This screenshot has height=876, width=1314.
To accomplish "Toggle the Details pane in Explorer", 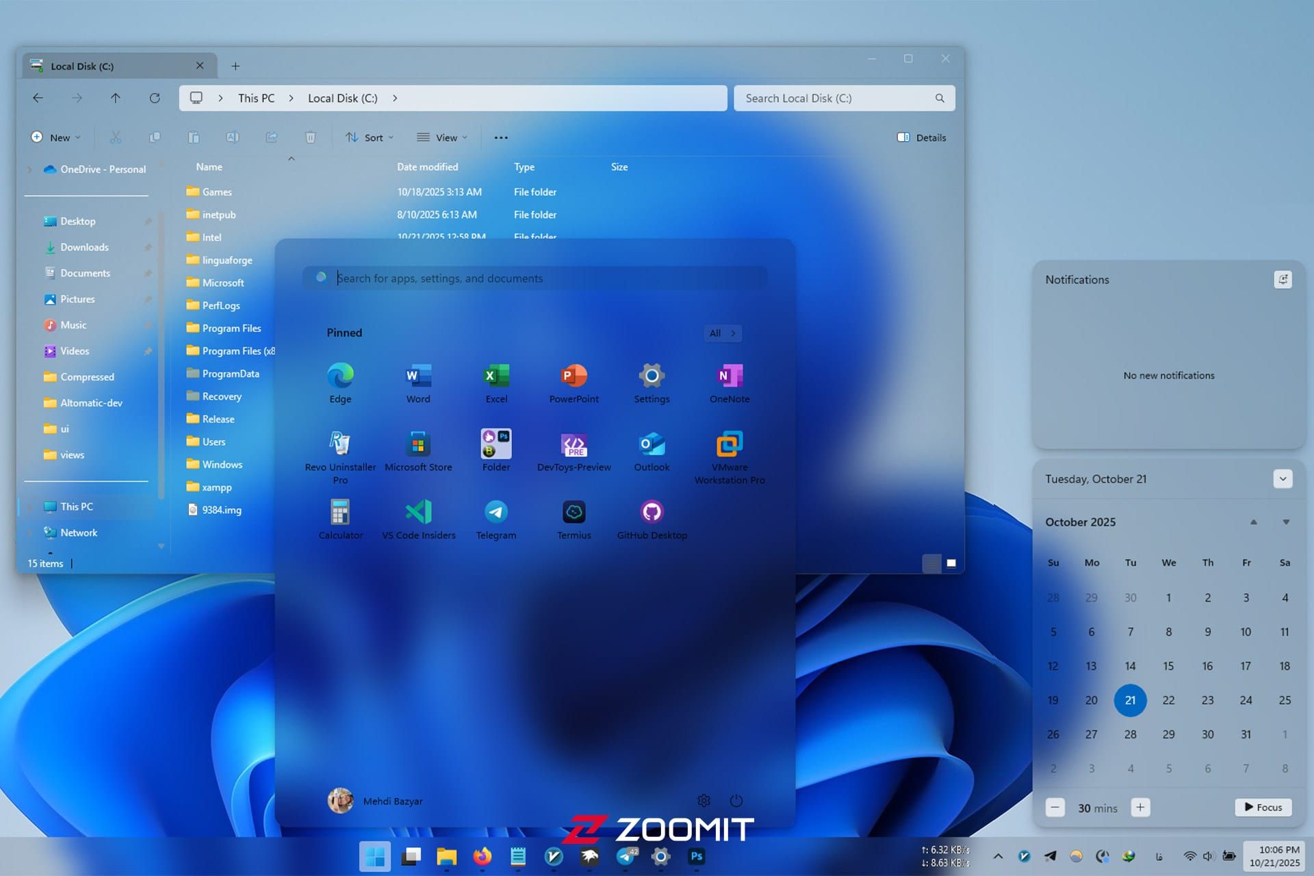I will (922, 138).
